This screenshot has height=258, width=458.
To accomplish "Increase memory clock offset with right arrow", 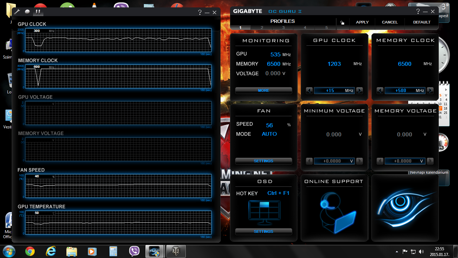I will (430, 90).
